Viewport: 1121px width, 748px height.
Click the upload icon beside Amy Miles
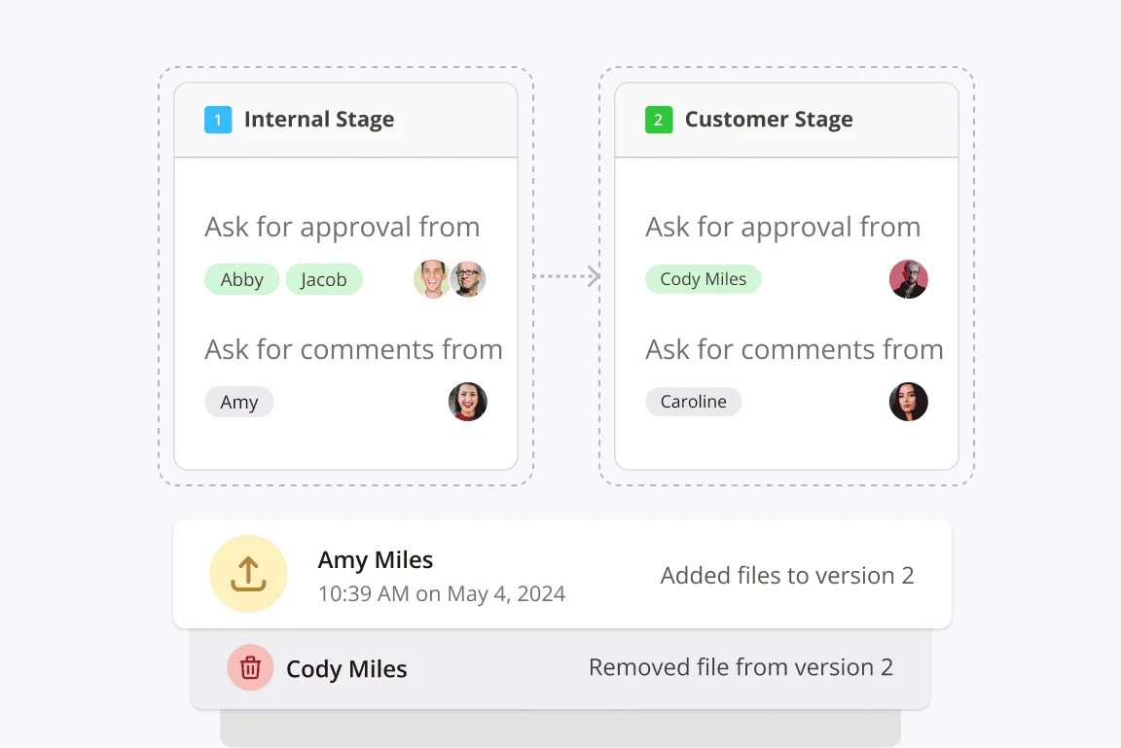[249, 574]
